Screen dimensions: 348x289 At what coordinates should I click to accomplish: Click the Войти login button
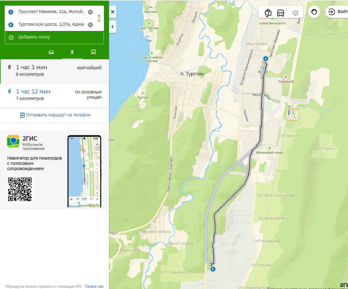click(338, 12)
